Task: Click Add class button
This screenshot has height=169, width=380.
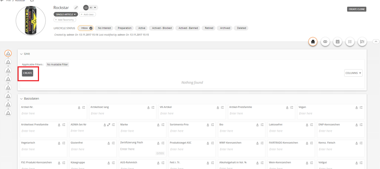Action: 88,14
